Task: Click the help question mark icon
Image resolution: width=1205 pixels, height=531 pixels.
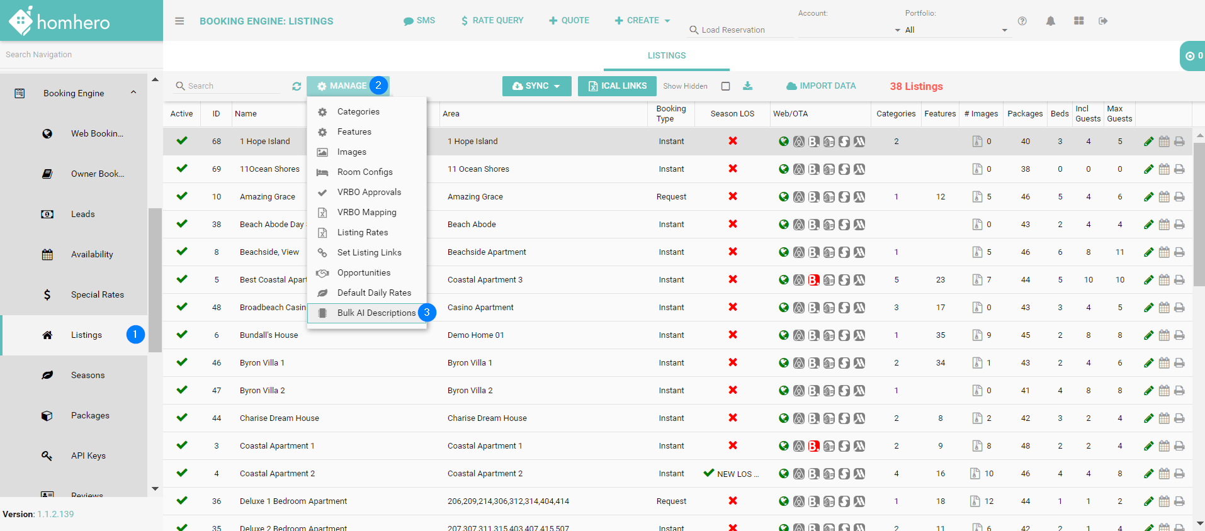Action: pos(1022,21)
